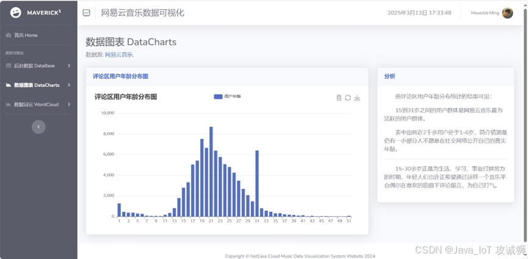Click the 网易云音乐数据可视化 header title
The image size is (528, 259).
143,13
